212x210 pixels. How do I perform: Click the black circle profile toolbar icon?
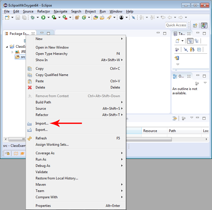tap(121, 17)
